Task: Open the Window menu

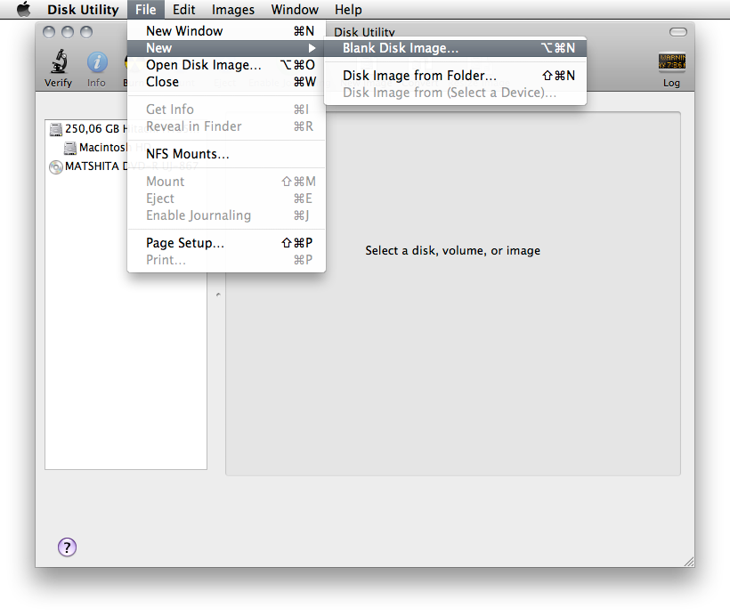Action: tap(295, 9)
